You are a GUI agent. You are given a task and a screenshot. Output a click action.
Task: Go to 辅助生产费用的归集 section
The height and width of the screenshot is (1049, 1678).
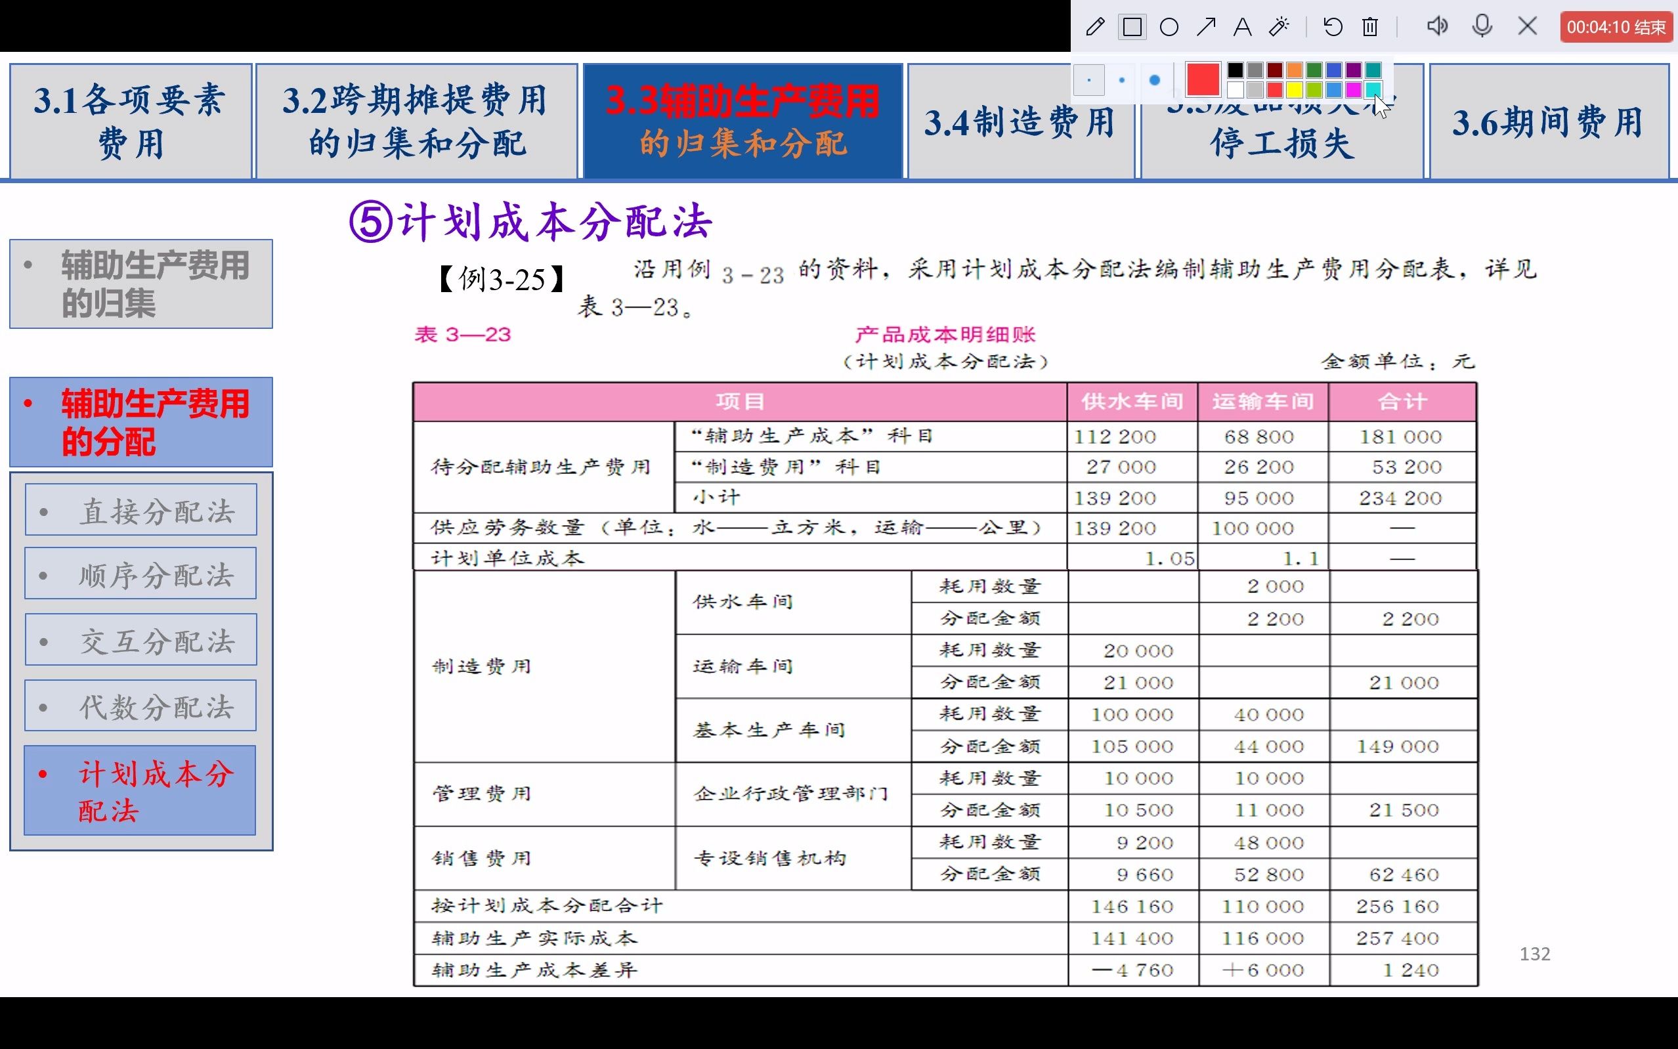140,284
